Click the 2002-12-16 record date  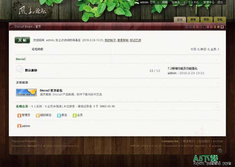pyautogui.click(x=107, y=106)
